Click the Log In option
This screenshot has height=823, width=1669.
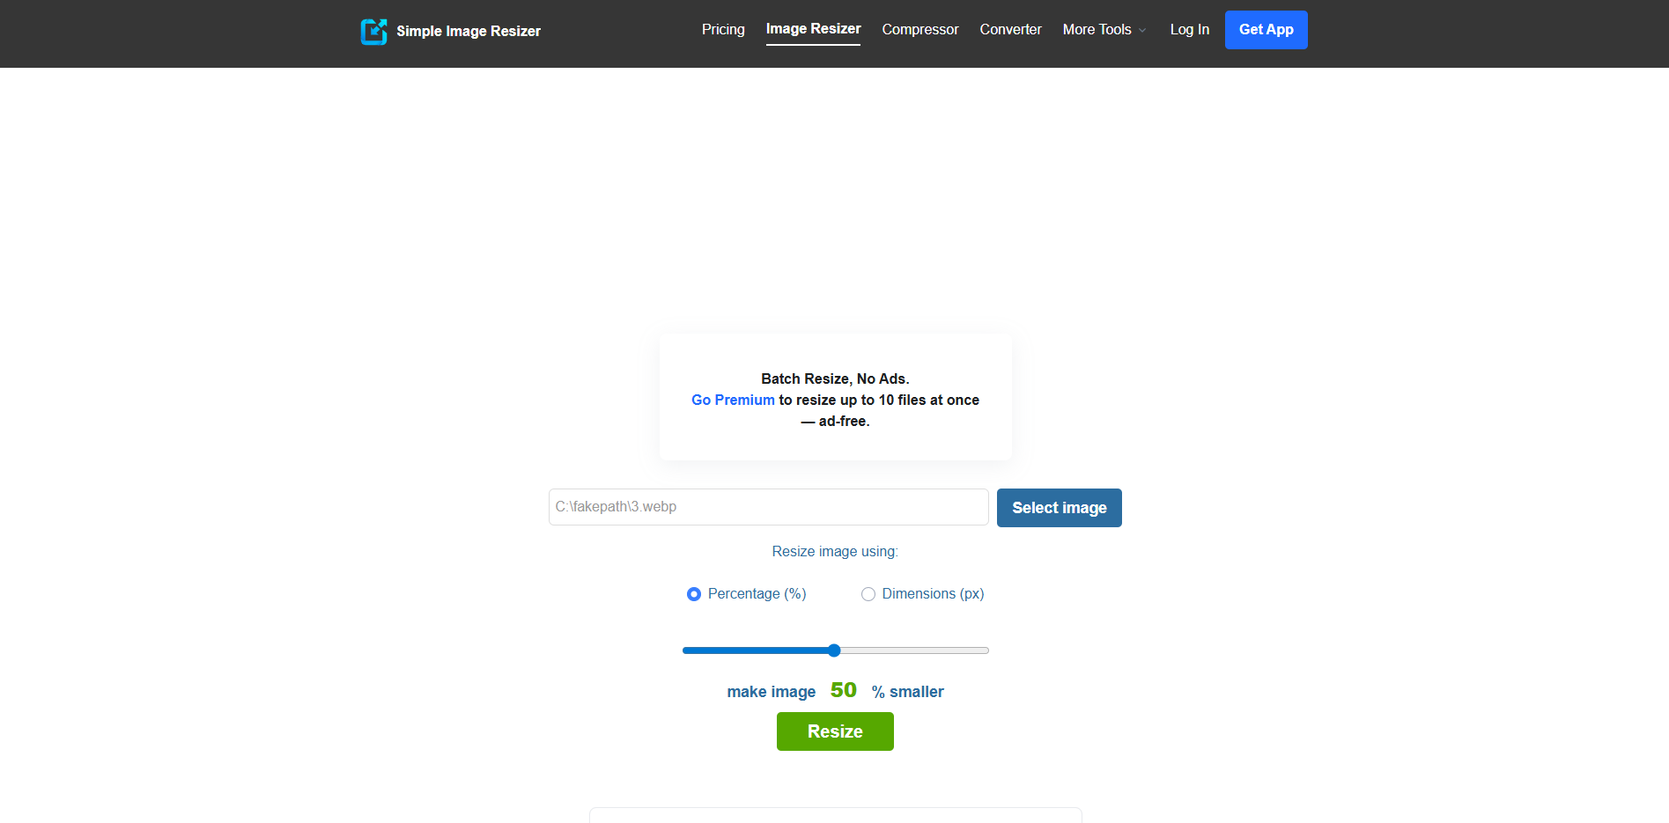pos(1189,29)
